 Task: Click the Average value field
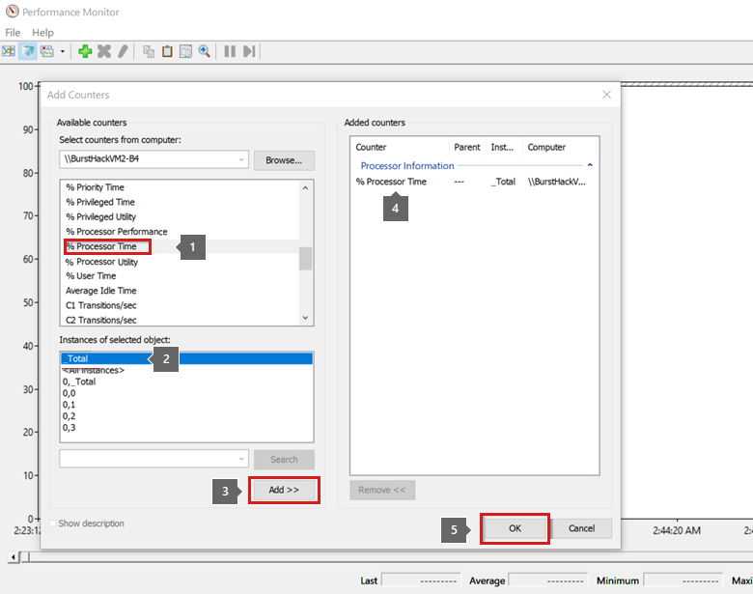pos(547,580)
